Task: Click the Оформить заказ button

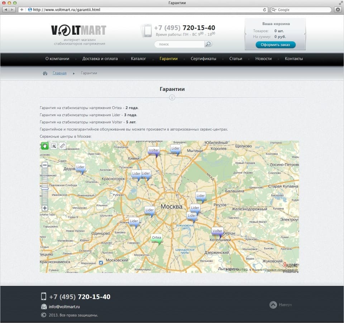Action: (276, 45)
